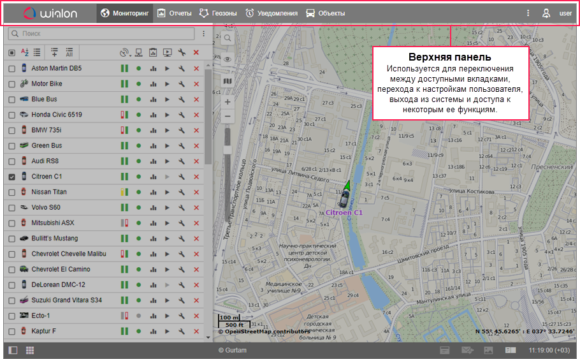Enable the Blue Bus checkbox
580x359 pixels.
click(x=12, y=99)
